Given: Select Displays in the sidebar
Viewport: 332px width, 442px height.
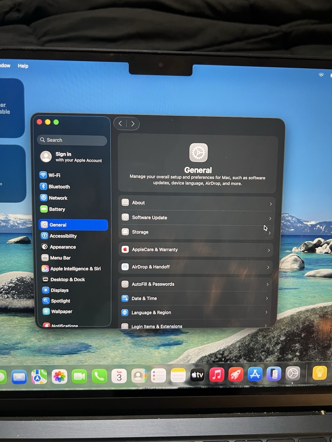Looking at the screenshot, I should click(59, 290).
